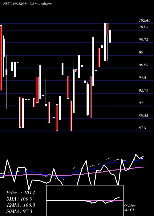Click the tall red candlestick at far left edge
The width and height of the screenshot is (154, 216).
coord(1,58)
